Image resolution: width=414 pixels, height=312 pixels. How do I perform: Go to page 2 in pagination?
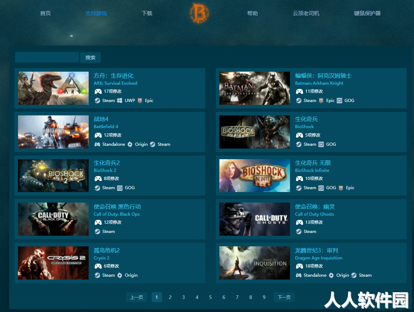coord(170,297)
